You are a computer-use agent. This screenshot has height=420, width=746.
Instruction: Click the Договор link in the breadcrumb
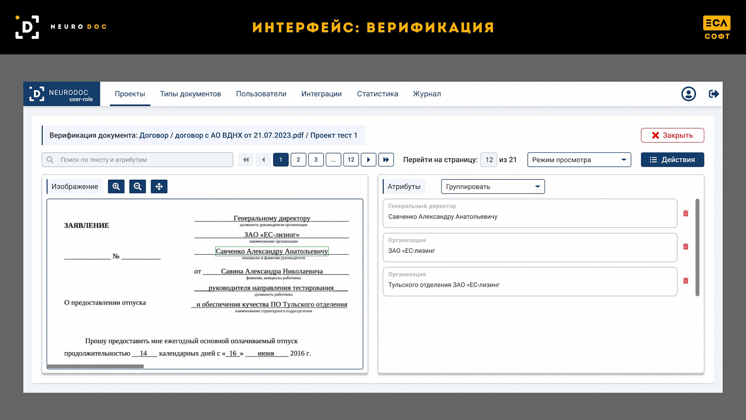click(154, 135)
